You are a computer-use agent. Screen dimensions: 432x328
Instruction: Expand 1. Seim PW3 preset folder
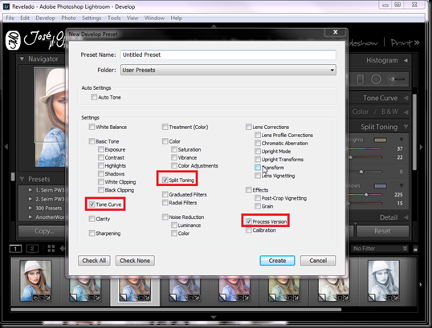[x=31, y=190]
